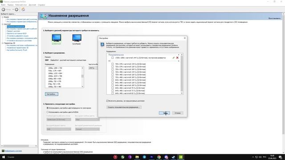The height and width of the screenshot is (160, 285).
Task: Click the network icon in the system tray
Action: tap(256, 157)
